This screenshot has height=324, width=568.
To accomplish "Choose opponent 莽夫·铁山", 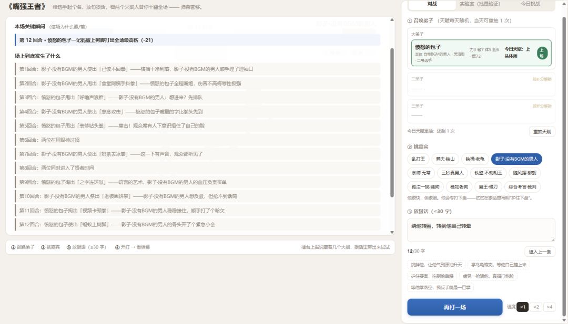I will [445, 159].
